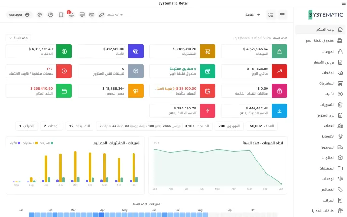
Task: Click the orange offers discount icon tile
Action: point(136,91)
